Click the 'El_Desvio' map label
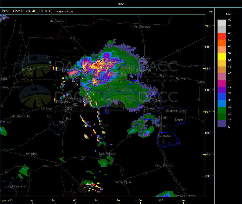Screen dimensions: 242x204 63,102
